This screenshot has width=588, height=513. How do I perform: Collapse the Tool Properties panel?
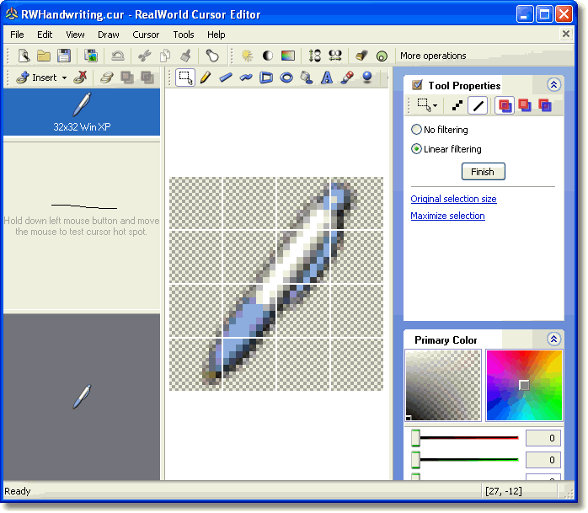553,85
